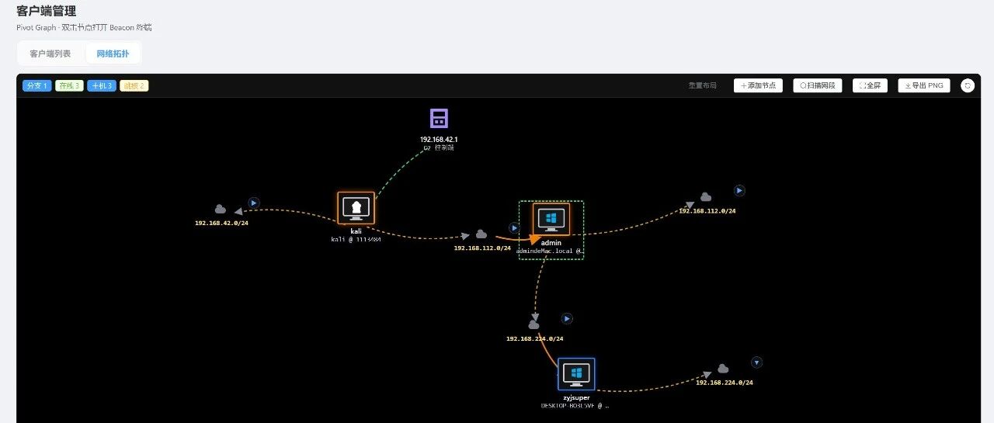This screenshot has width=994, height=423.
Task: Click the 添加节点 button
Action: (758, 85)
